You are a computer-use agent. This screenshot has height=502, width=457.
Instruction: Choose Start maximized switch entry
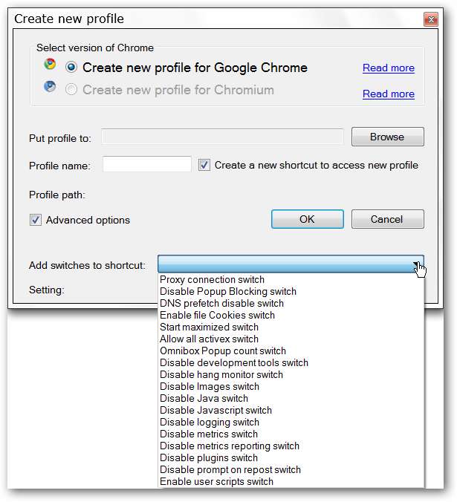[x=209, y=327]
